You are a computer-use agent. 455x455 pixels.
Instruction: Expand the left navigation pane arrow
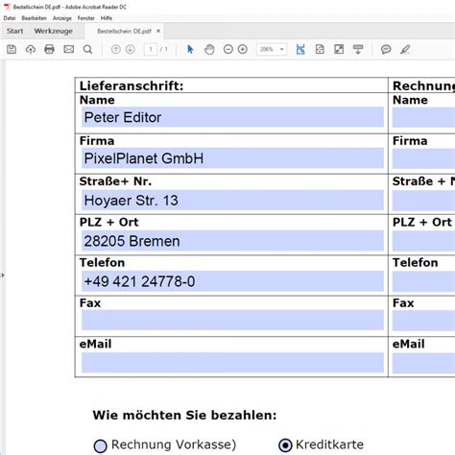pyautogui.click(x=2, y=275)
